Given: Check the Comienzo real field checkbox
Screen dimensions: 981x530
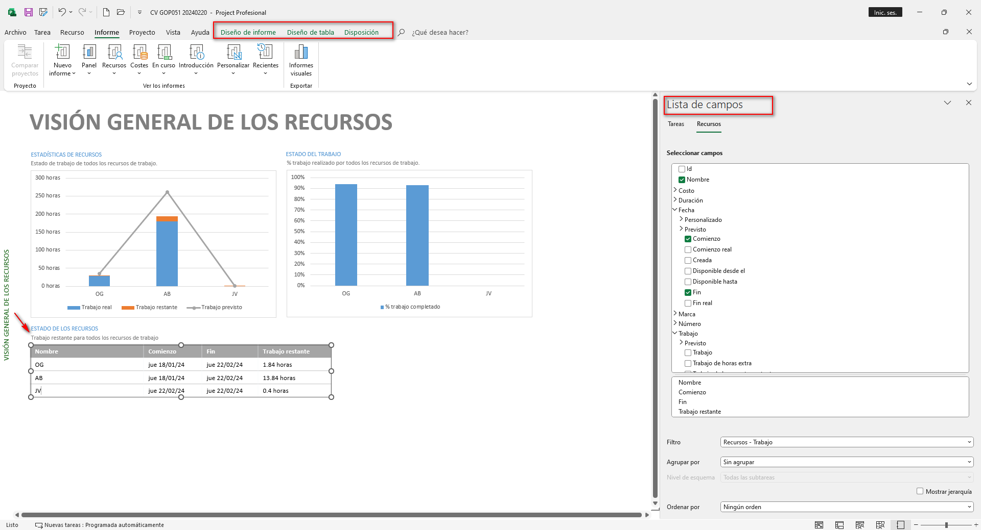Looking at the screenshot, I should tap(688, 250).
